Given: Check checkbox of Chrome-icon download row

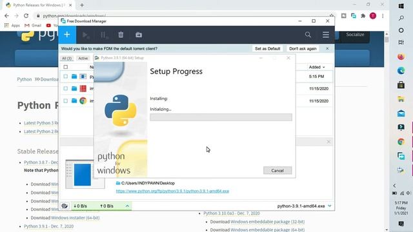Looking at the screenshot, I should tap(66, 101).
